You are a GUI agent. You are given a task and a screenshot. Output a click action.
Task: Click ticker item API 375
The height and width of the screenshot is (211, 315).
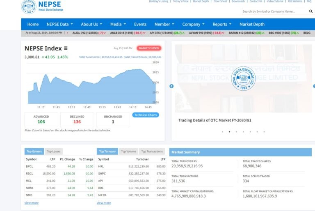[x=167, y=33]
